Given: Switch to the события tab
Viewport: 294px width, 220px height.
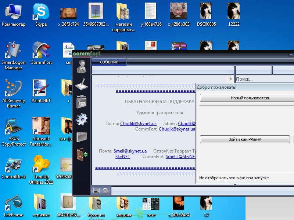Looking at the screenshot, I should (109, 62).
